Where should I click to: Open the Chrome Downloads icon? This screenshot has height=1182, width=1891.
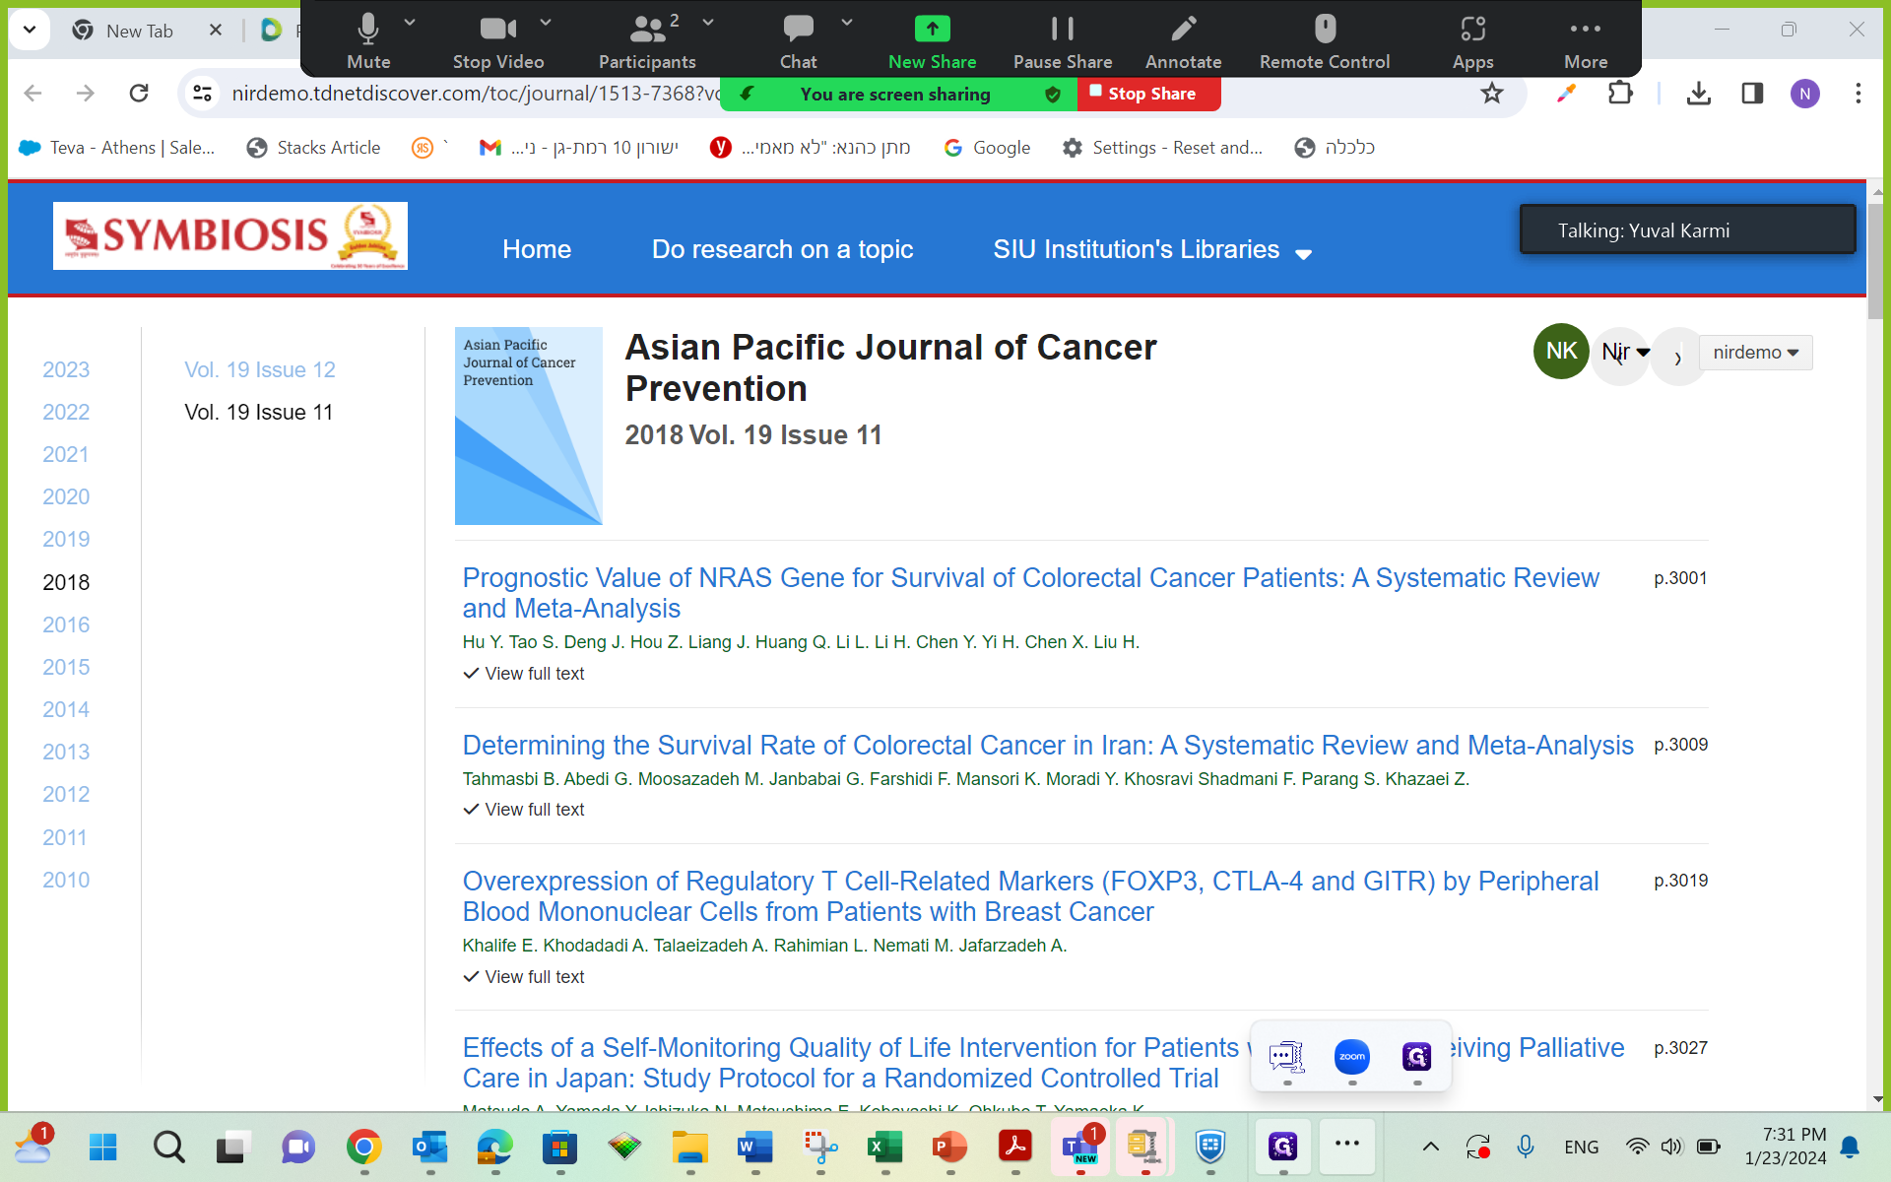point(1698,94)
